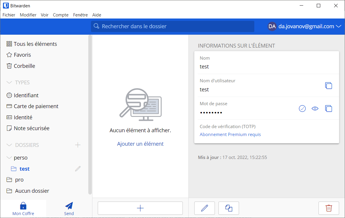Delete the item with the trash icon
This screenshot has width=345, height=218.
329,208
